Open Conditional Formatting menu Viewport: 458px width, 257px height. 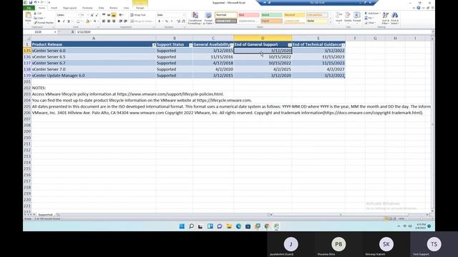(195, 18)
